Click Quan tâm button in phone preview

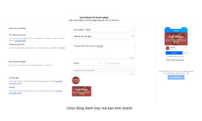tap(174, 53)
